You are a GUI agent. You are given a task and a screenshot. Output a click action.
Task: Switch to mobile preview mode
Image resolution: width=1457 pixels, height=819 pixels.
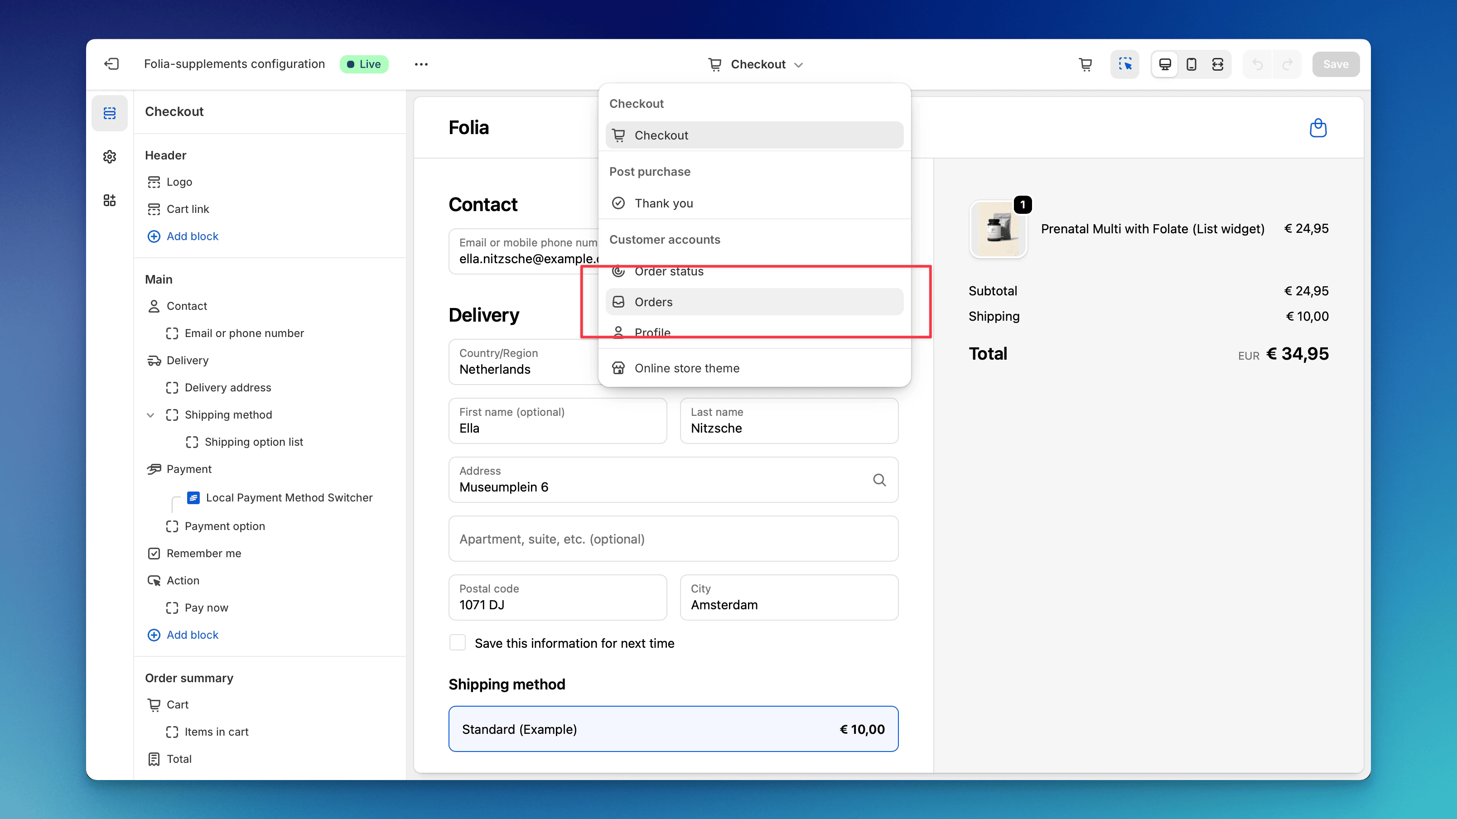[x=1191, y=64]
